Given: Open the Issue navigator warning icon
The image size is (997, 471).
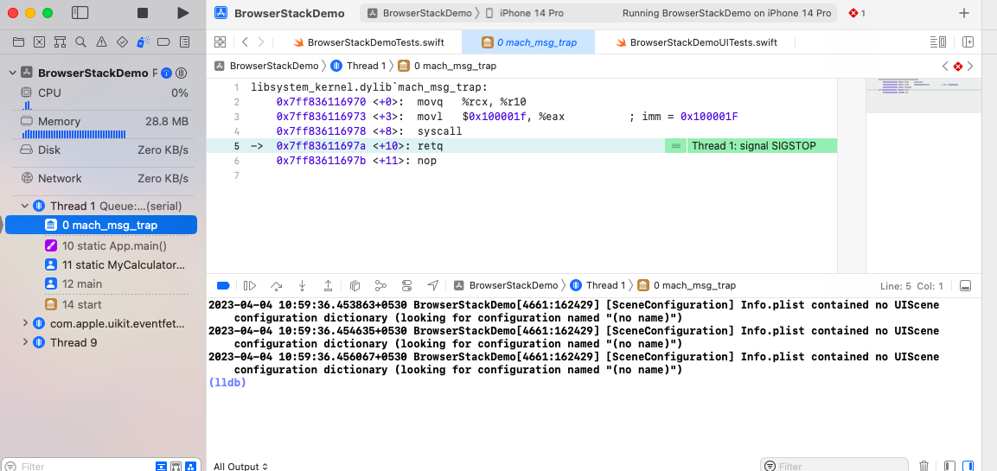Looking at the screenshot, I should pyautogui.click(x=101, y=42).
